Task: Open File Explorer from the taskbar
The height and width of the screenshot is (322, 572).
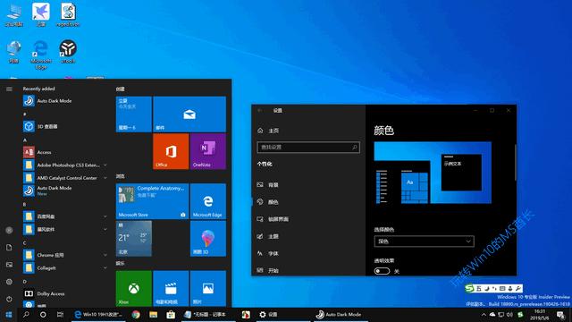Action: [153, 314]
